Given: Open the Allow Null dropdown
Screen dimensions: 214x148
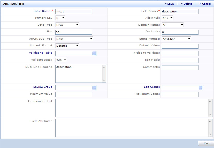Looking at the screenshot, I should pos(167,18).
